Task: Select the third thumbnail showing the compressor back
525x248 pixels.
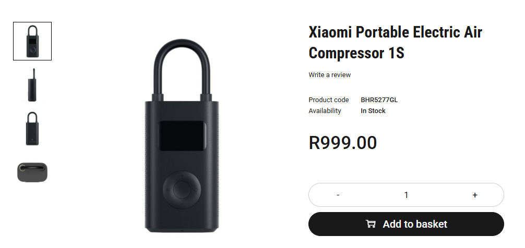Action: click(32, 128)
